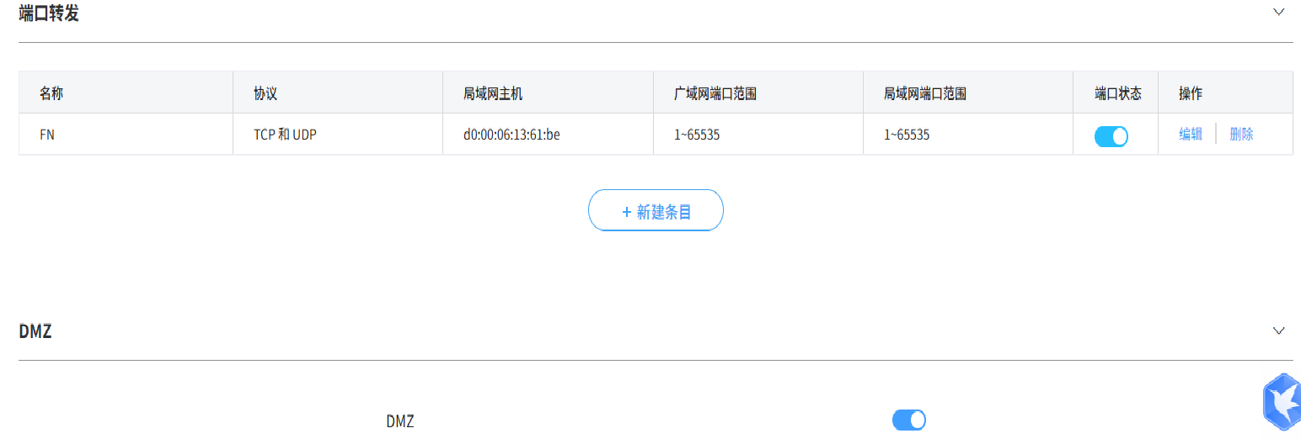Click the DMZ label beside the switch
The image size is (1301, 444).
(400, 421)
